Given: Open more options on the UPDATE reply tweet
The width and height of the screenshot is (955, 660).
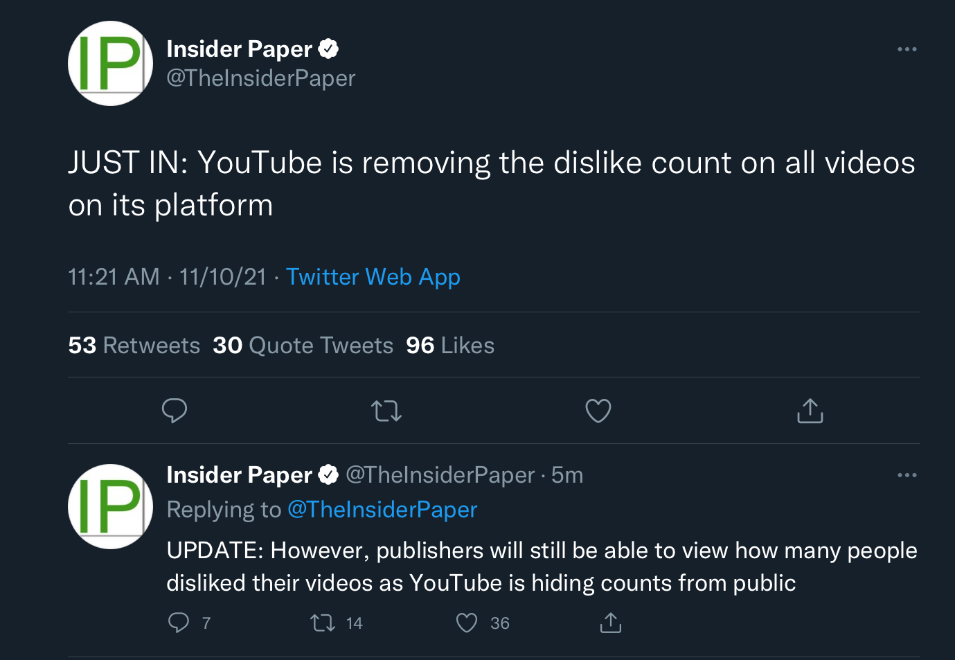Looking at the screenshot, I should coord(907,475).
